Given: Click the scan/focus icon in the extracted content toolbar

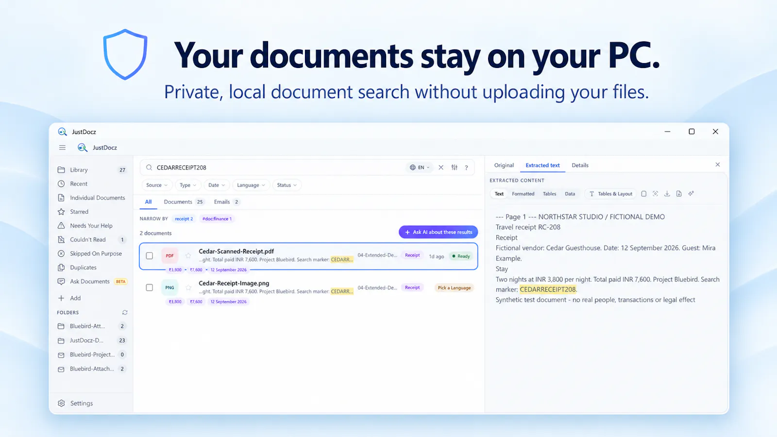Looking at the screenshot, I should tap(656, 194).
